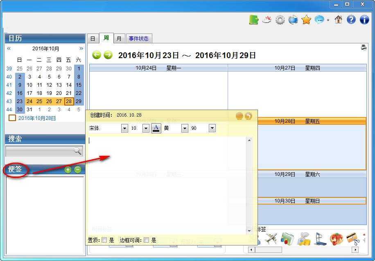Click the gold star favorites icon
Image resolution: width=375 pixels, height=261 pixels.
point(306,20)
